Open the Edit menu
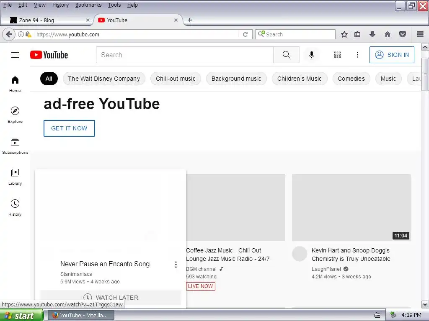This screenshot has width=429, height=321. (23, 5)
